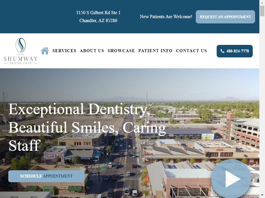Image resolution: width=265 pixels, height=198 pixels.
Task: Click the scrollbar down arrow
Action: point(262,196)
